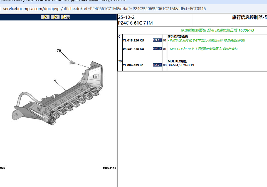Click the MID-LIFE green description text
This screenshot has width=267, height=187.
pyautogui.click(x=202, y=49)
